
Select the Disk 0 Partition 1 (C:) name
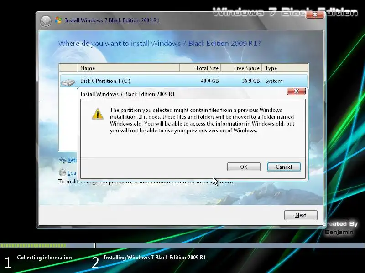[x=105, y=81]
